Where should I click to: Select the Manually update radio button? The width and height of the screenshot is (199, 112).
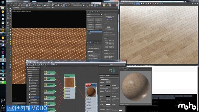(106, 27)
